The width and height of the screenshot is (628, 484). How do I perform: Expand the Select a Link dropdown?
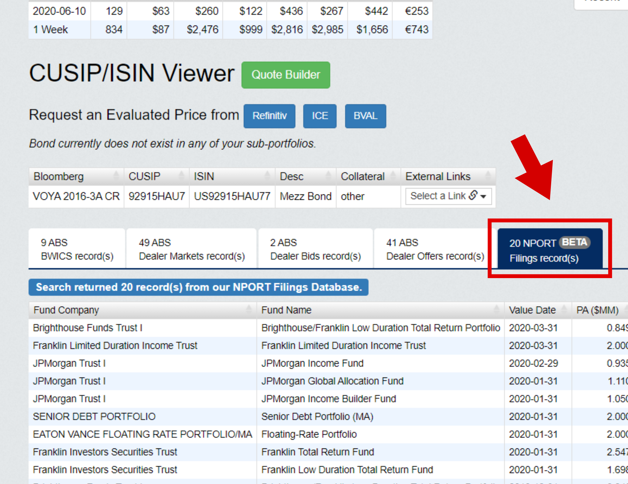coord(448,196)
